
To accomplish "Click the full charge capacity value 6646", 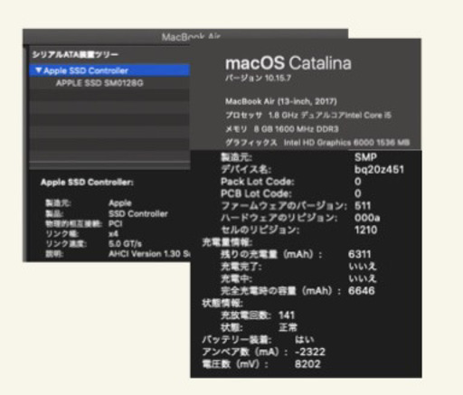I will point(362,291).
